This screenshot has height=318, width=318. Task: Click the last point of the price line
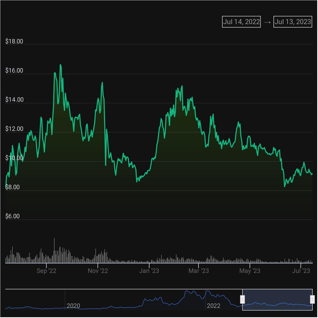pos(312,174)
